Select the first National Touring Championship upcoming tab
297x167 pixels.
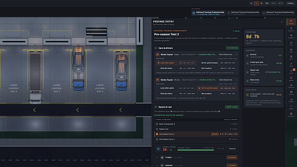tap(208, 13)
